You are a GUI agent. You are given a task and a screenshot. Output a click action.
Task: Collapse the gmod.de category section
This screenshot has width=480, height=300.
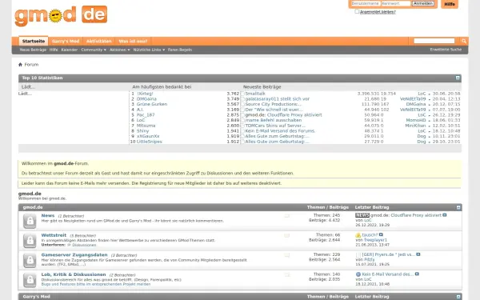(458, 207)
